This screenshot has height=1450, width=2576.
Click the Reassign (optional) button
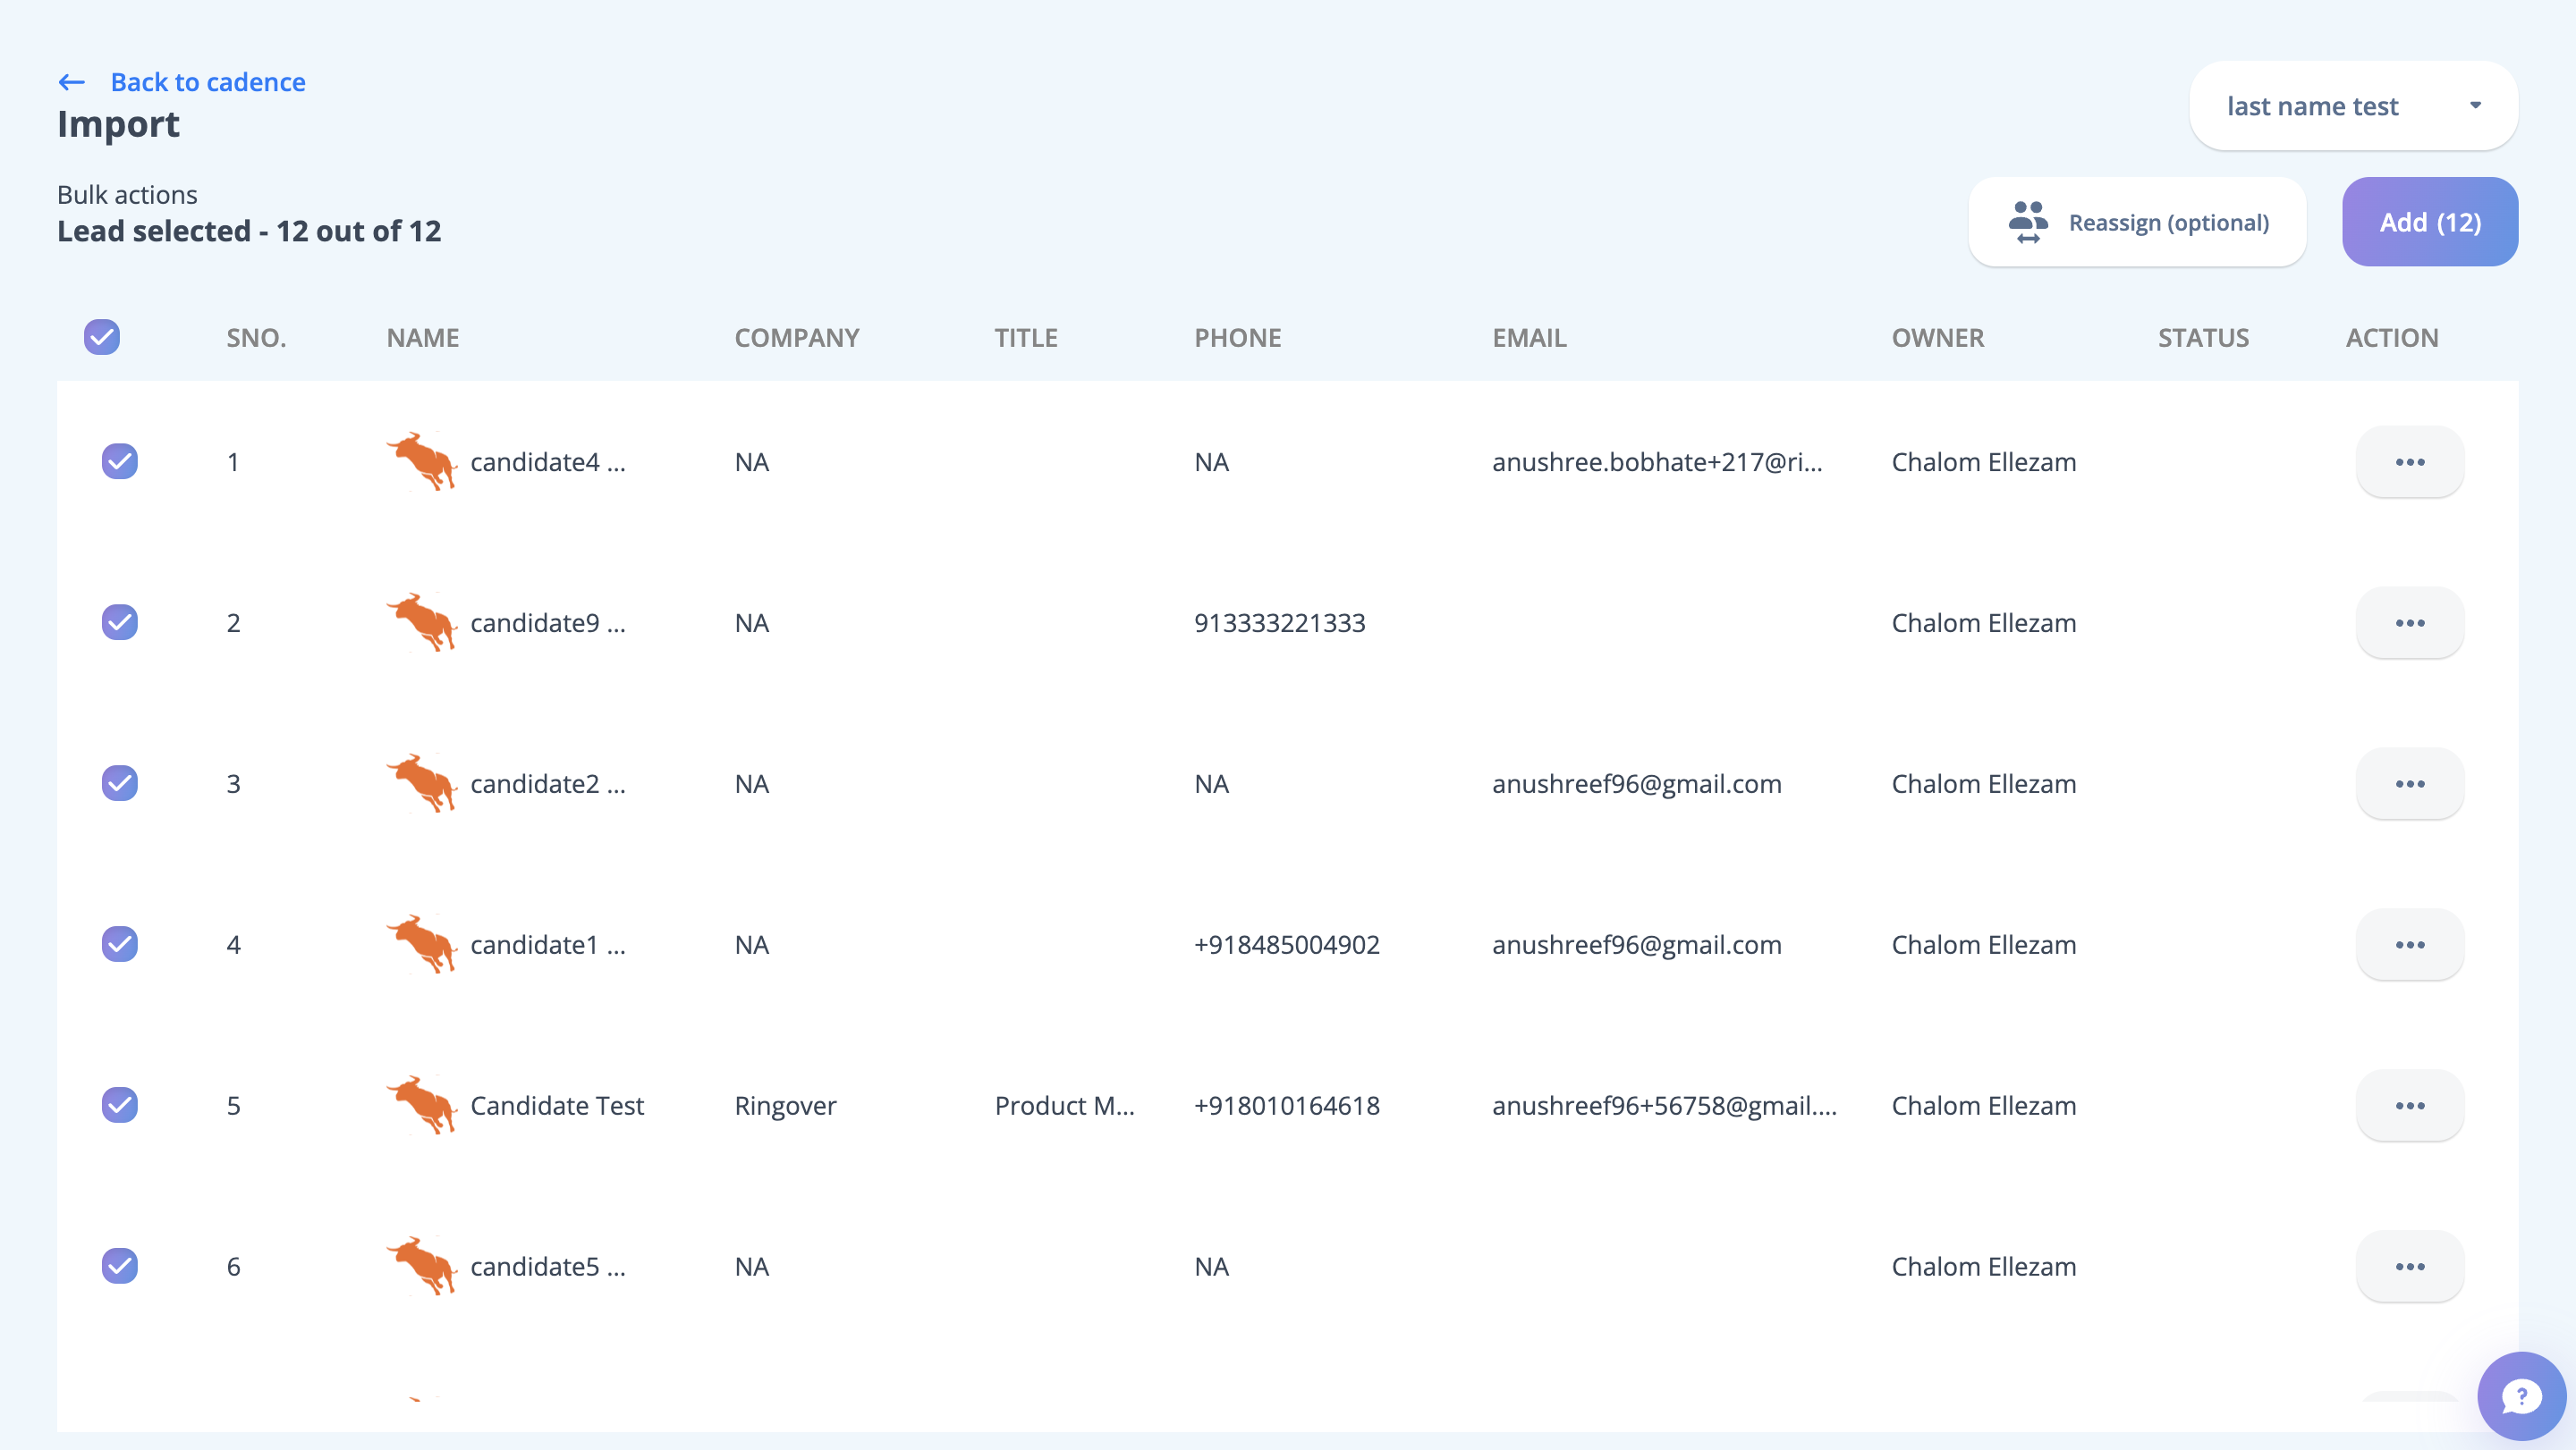2137,222
